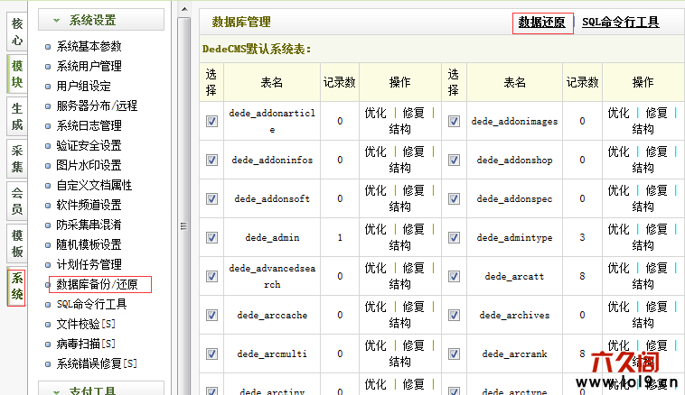The width and height of the screenshot is (685, 395).
Task: Click the sidebar scrollbar up arrow
Action: [184, 9]
